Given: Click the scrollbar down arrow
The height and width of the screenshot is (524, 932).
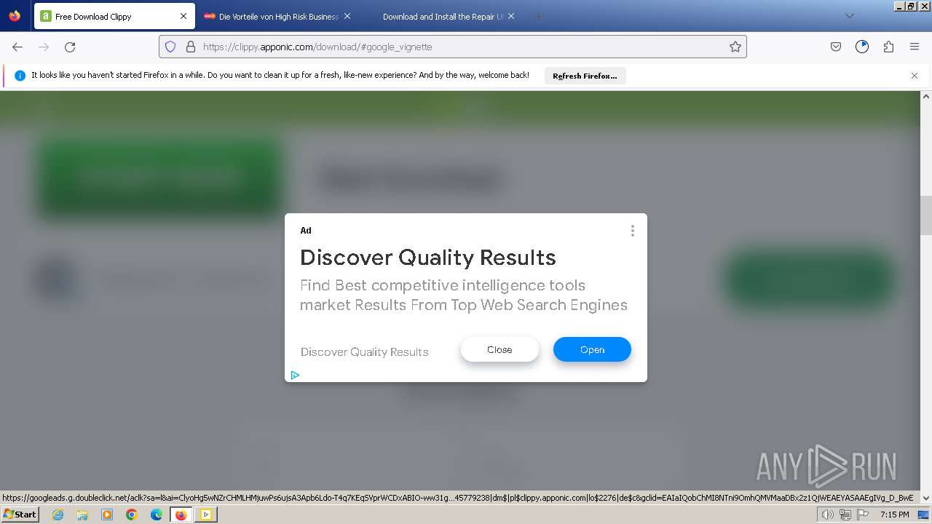Looking at the screenshot, I should pos(926,498).
